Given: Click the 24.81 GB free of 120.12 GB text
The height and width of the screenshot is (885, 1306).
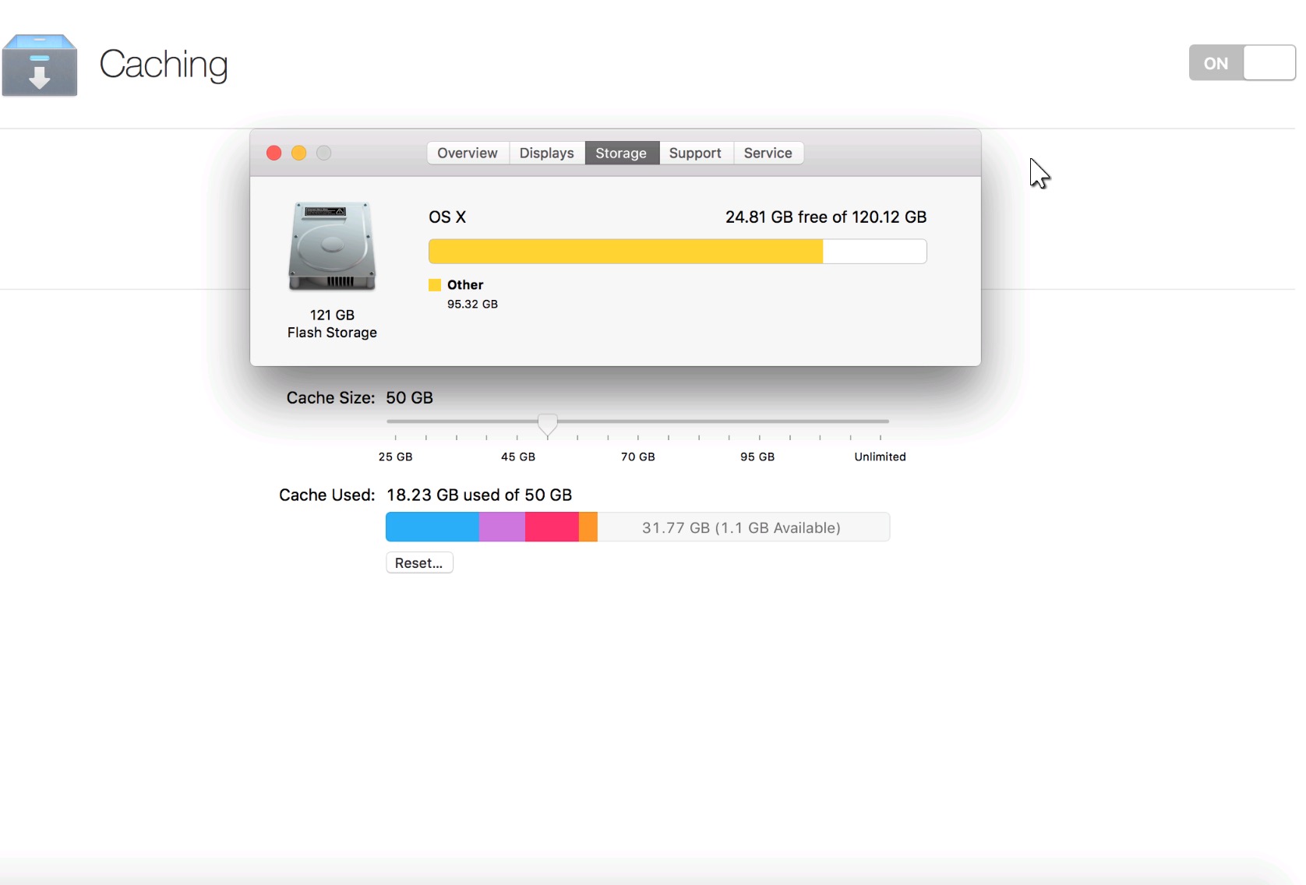Looking at the screenshot, I should tap(826, 217).
